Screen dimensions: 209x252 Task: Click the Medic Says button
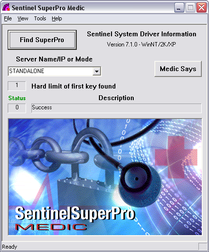tap(178, 69)
